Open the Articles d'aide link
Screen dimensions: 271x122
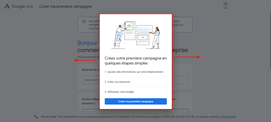coord(228,117)
